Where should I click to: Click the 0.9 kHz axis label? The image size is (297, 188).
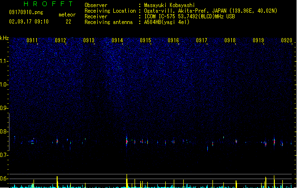4,108
